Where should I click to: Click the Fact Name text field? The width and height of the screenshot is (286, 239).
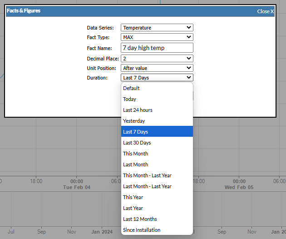(x=157, y=48)
